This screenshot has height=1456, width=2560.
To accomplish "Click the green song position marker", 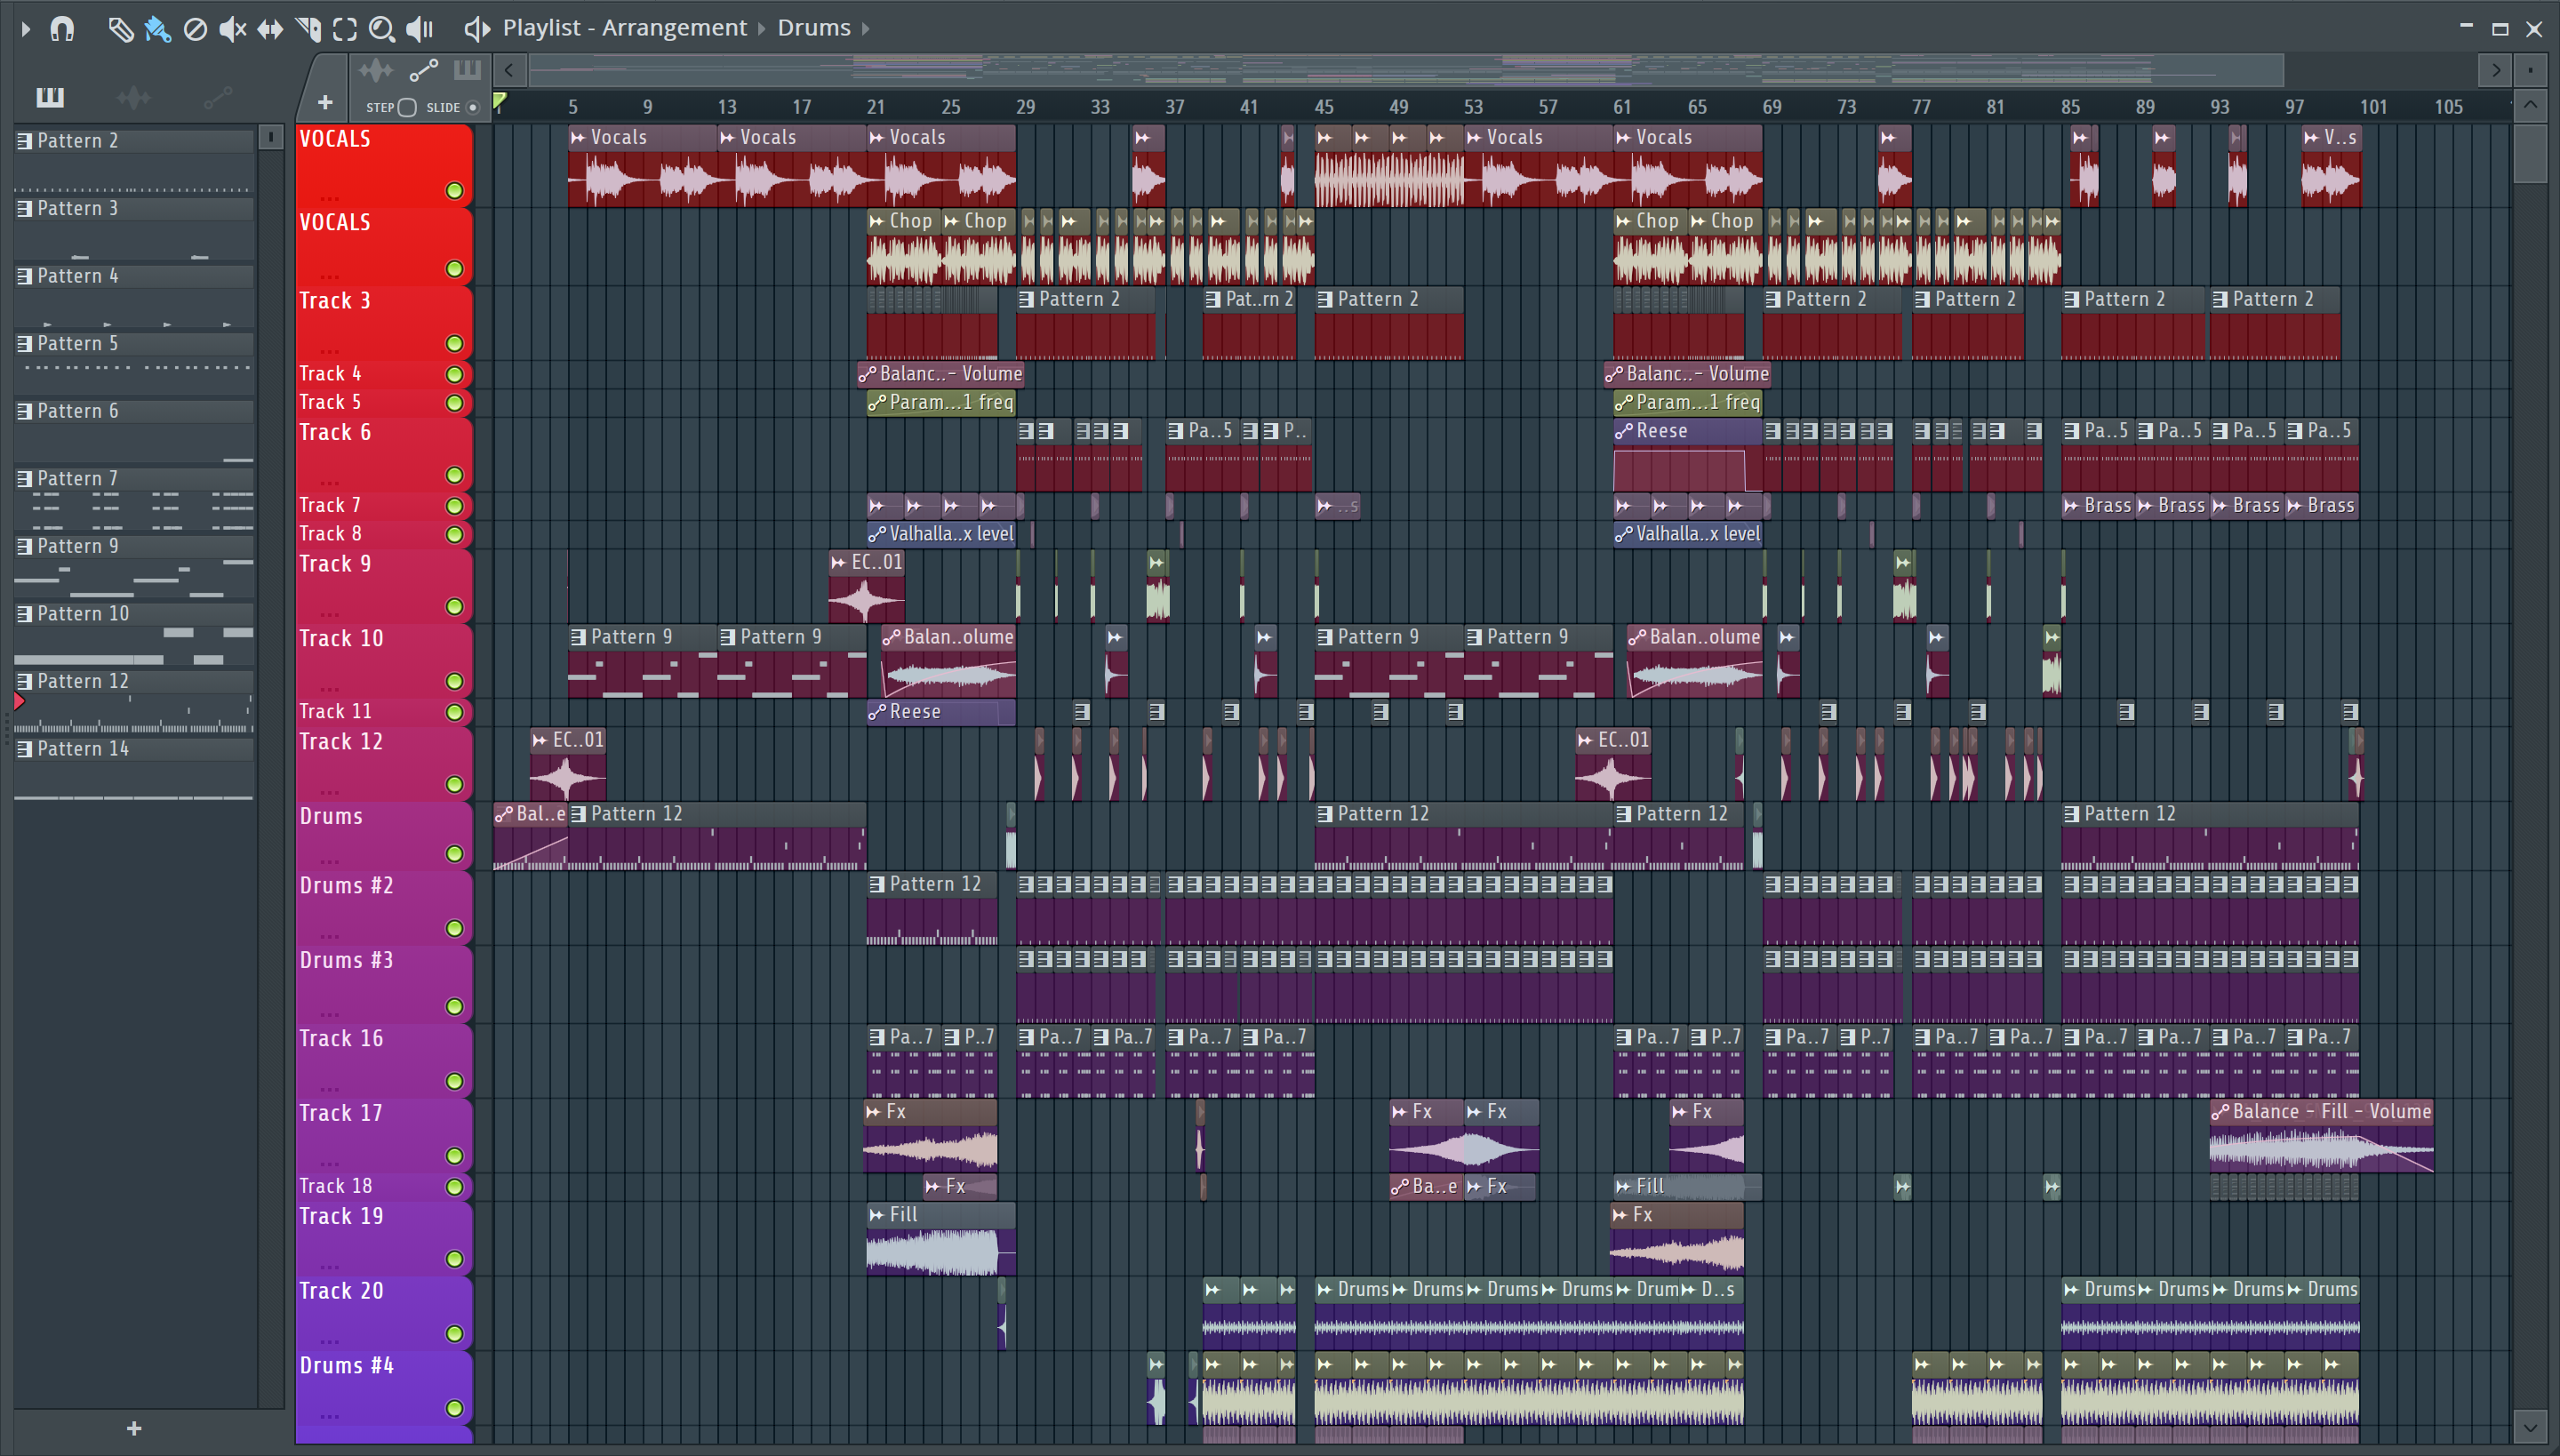I will [500, 101].
